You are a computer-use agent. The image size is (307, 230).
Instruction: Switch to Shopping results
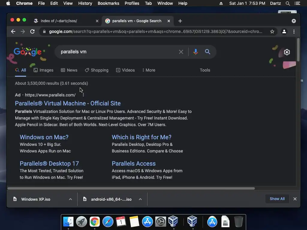(97, 70)
